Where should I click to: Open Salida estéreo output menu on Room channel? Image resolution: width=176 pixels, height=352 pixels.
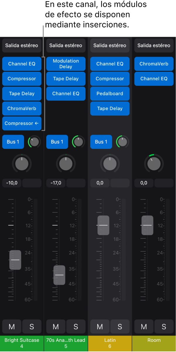tap(154, 46)
